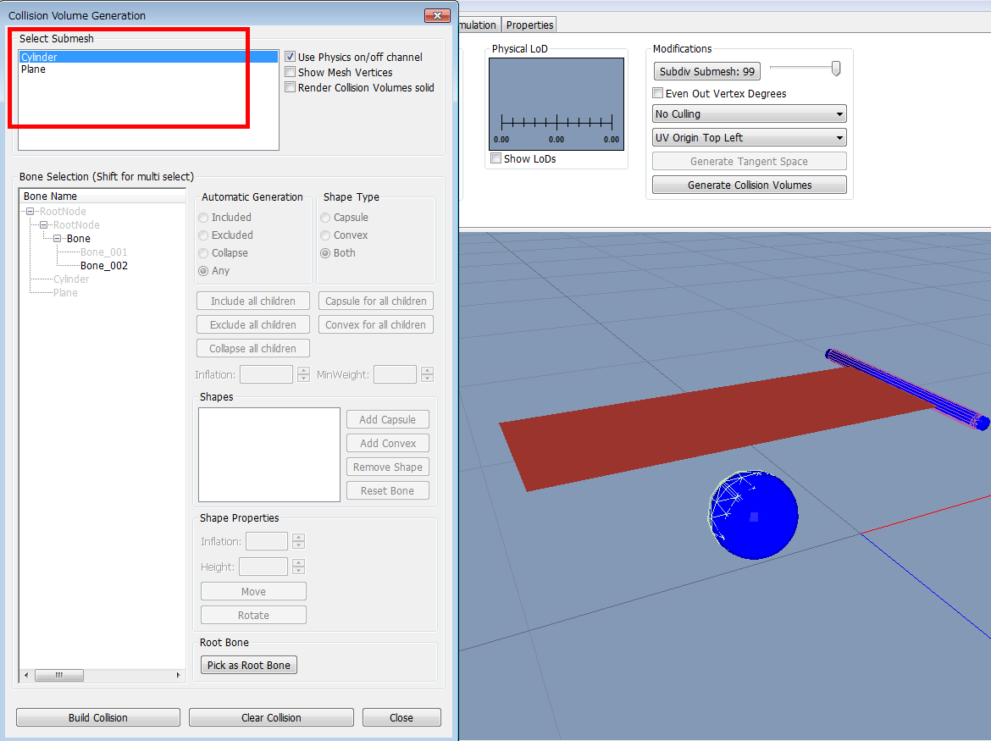Click Add Capsule in the Shapes section
The image size is (991, 741).
[387, 418]
